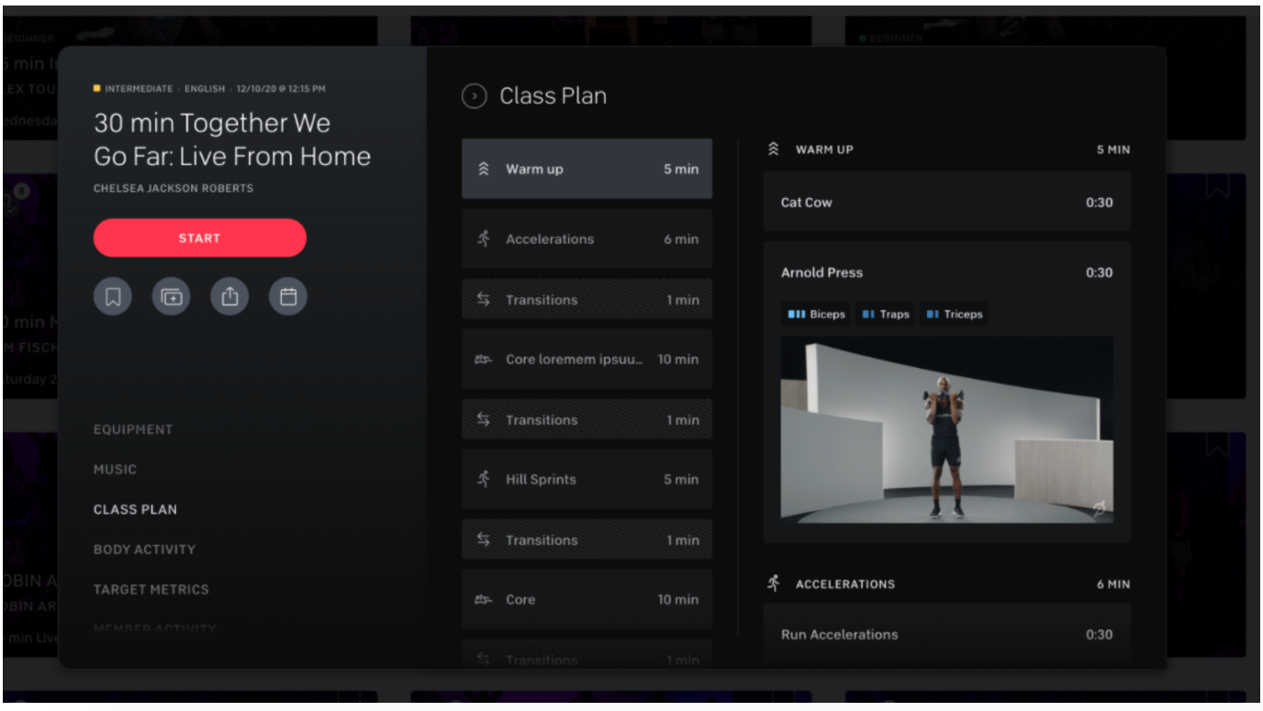Open the Body Activity section
Screen dimensions: 1263x711
(143, 549)
